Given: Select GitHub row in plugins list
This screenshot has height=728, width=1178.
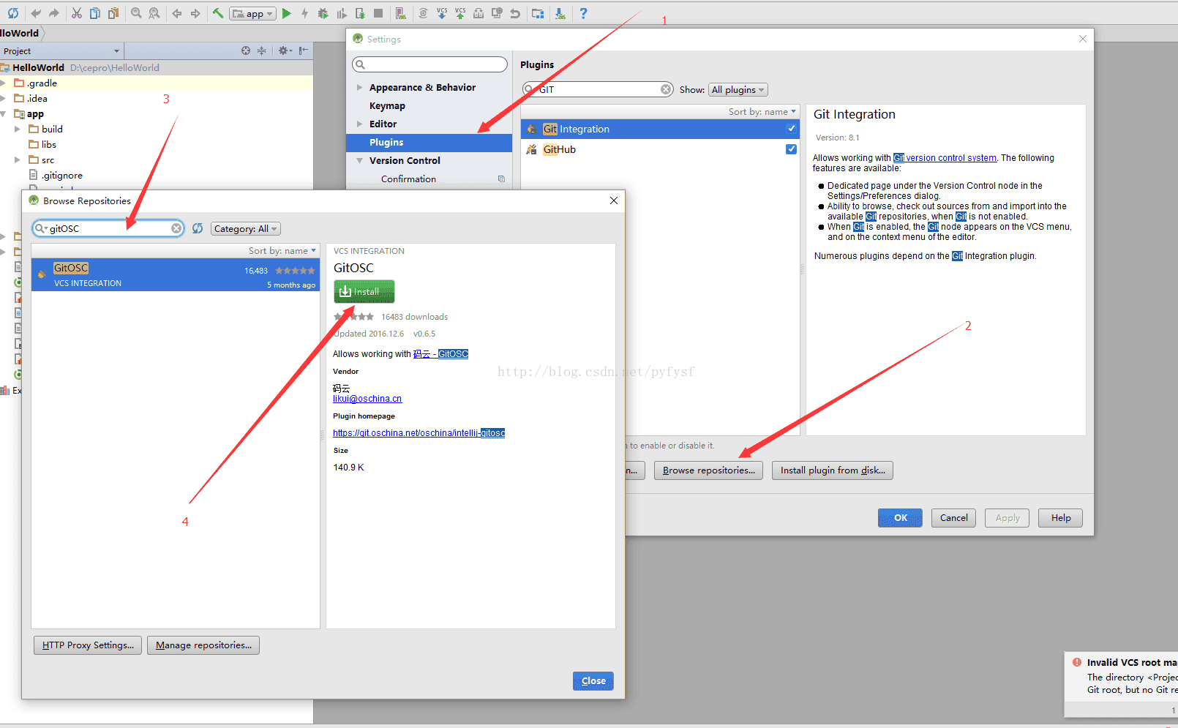Looking at the screenshot, I should [x=660, y=149].
